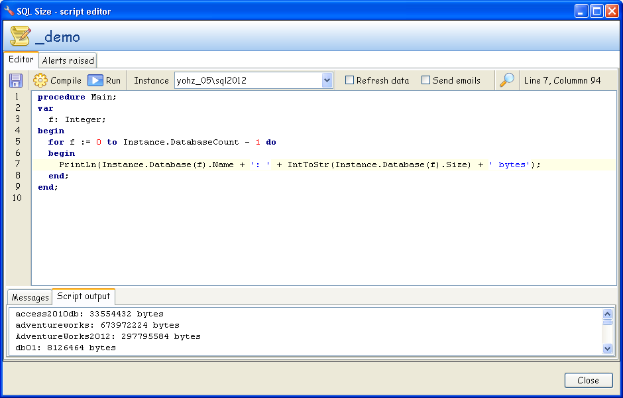The image size is (623, 398).
Task: Run the script with the play icon
Action: tap(95, 80)
